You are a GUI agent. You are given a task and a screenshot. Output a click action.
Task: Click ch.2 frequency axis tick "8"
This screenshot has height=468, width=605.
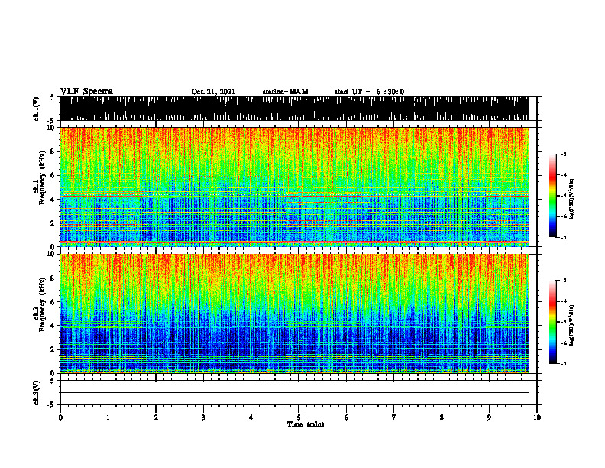53,278
